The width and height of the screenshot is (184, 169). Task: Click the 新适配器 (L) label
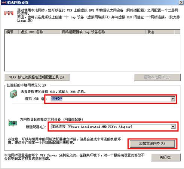pyautogui.click(x=36, y=127)
